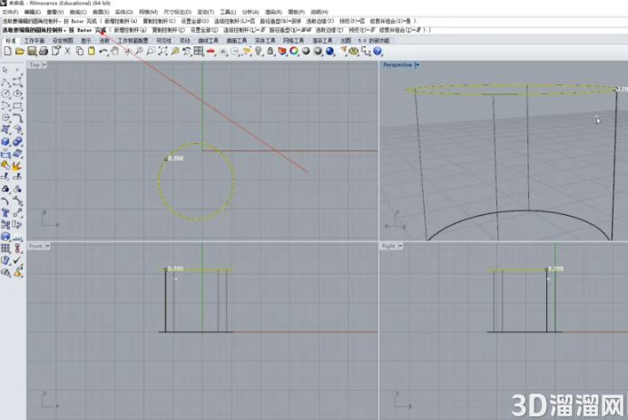Open the 分析(A) menu
The width and height of the screenshot is (628, 420).
click(x=250, y=12)
